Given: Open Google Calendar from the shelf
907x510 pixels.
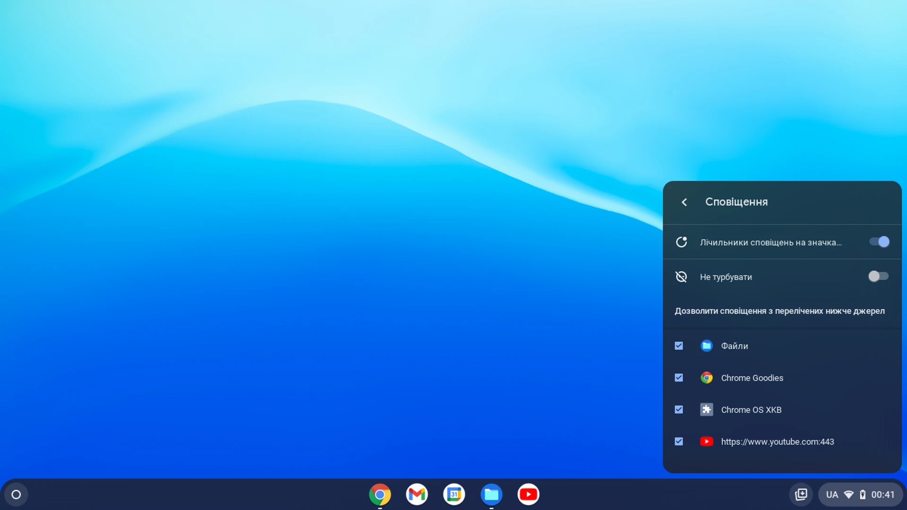Looking at the screenshot, I should pyautogui.click(x=454, y=494).
